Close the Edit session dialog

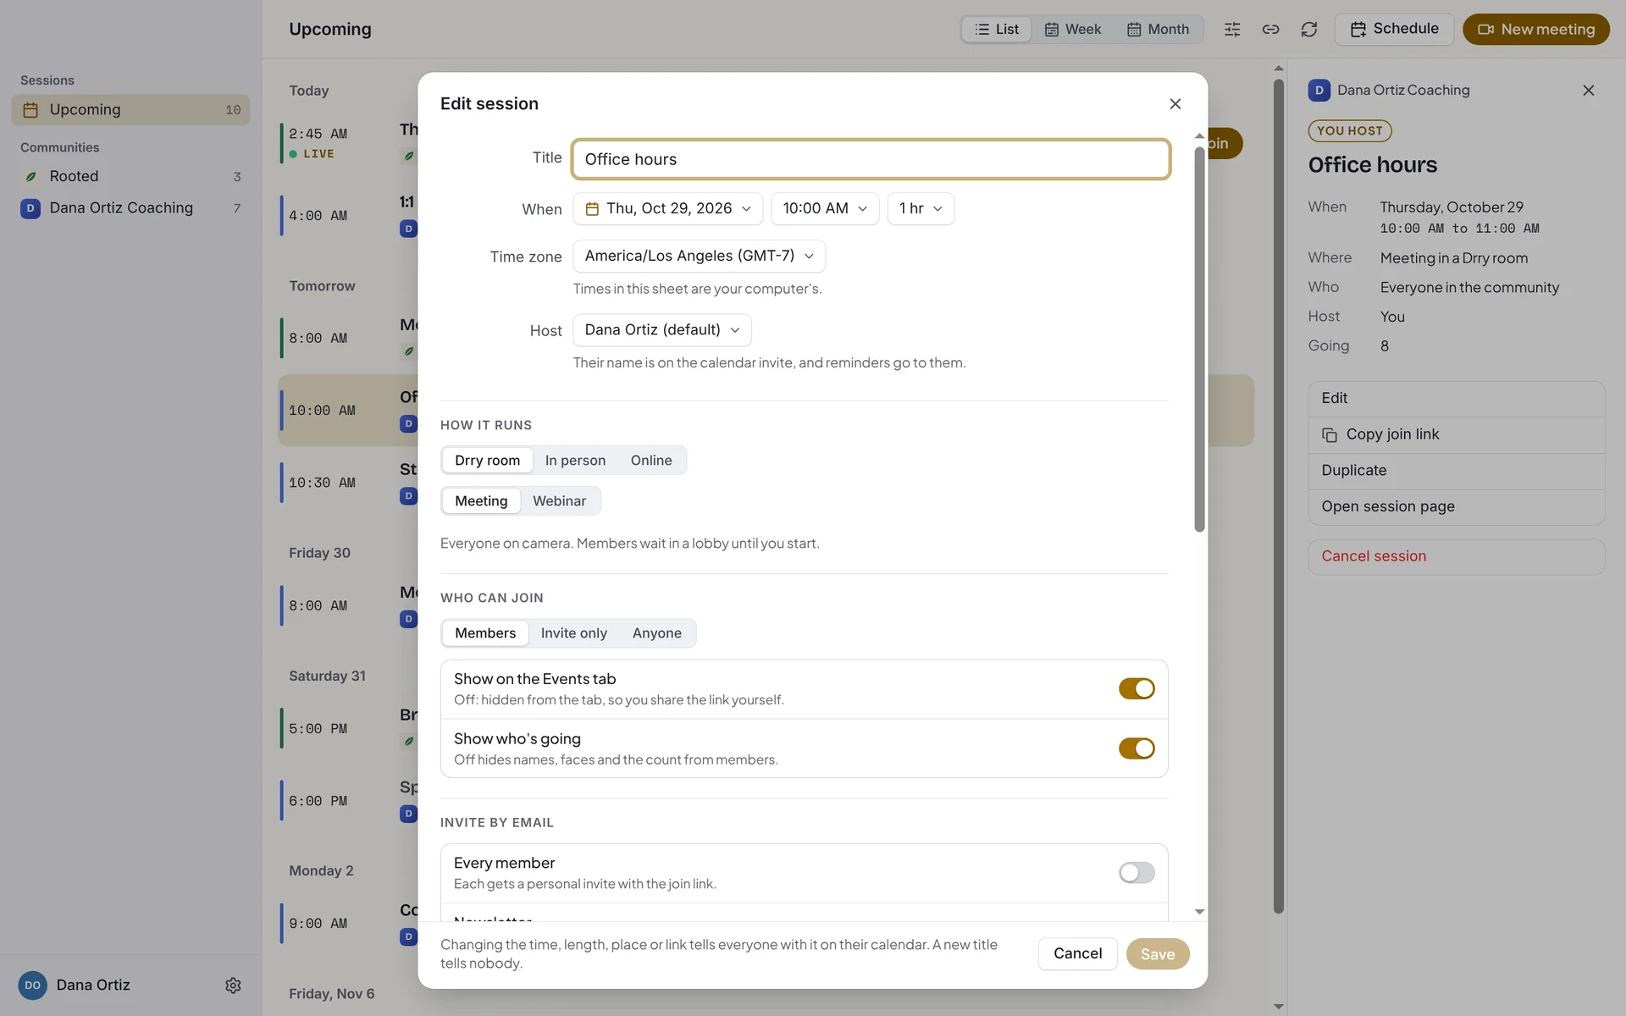click(x=1175, y=103)
